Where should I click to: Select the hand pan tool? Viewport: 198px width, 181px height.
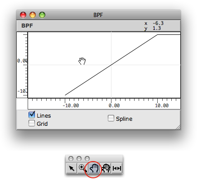click(94, 168)
